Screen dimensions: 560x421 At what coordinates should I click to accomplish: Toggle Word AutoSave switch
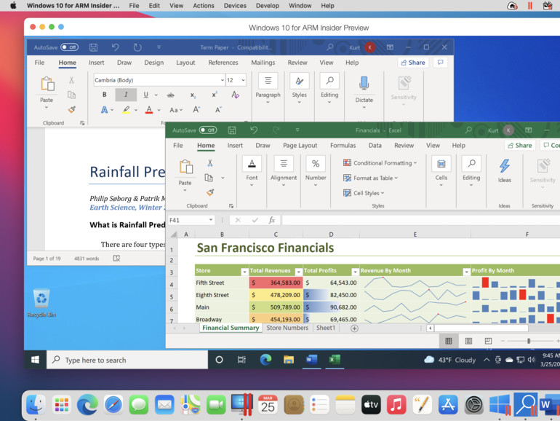coord(69,47)
